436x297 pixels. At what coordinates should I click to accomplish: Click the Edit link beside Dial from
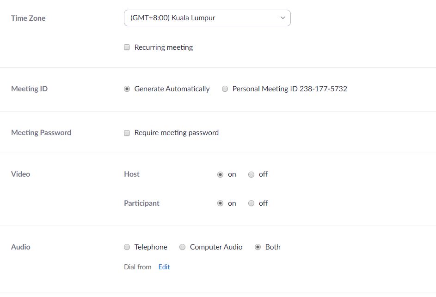point(164,267)
